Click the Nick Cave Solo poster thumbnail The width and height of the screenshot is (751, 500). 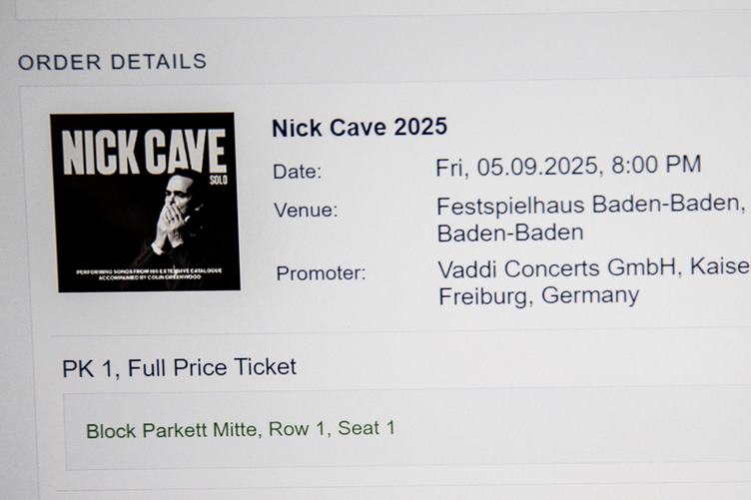click(x=145, y=202)
